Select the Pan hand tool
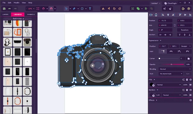193x114 pixels. [43, 9]
